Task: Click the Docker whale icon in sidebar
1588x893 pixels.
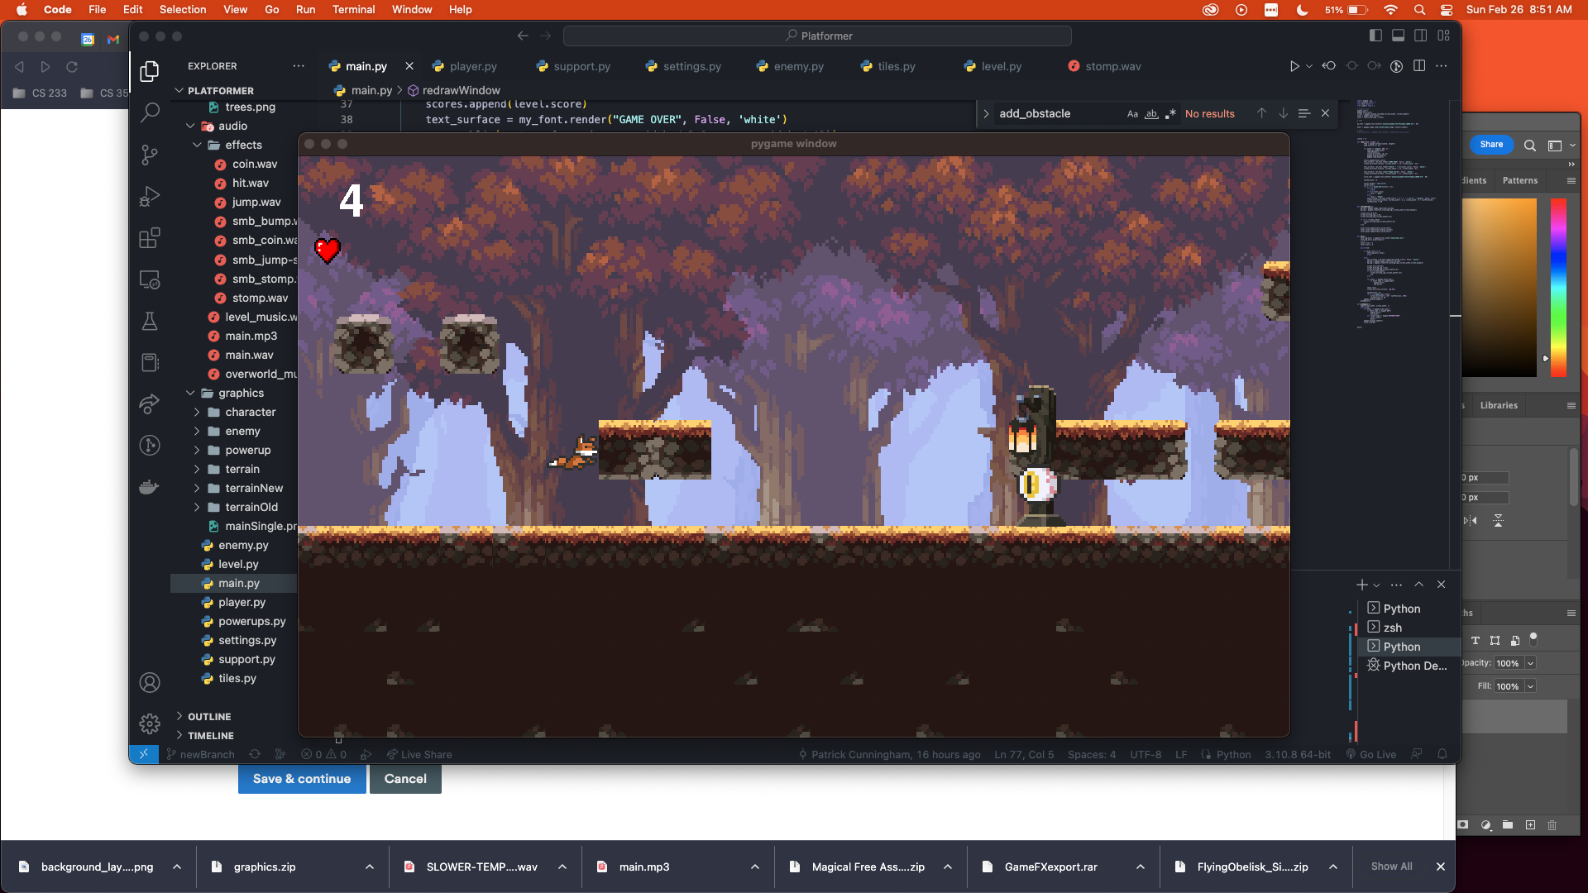Action: click(150, 487)
